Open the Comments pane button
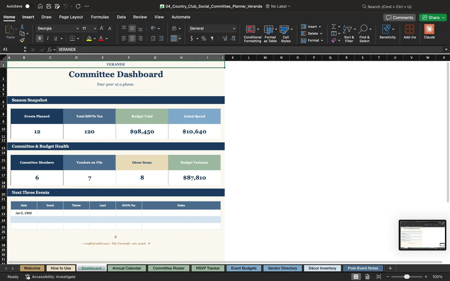Viewport: 450px width, 281px height. 400,17
